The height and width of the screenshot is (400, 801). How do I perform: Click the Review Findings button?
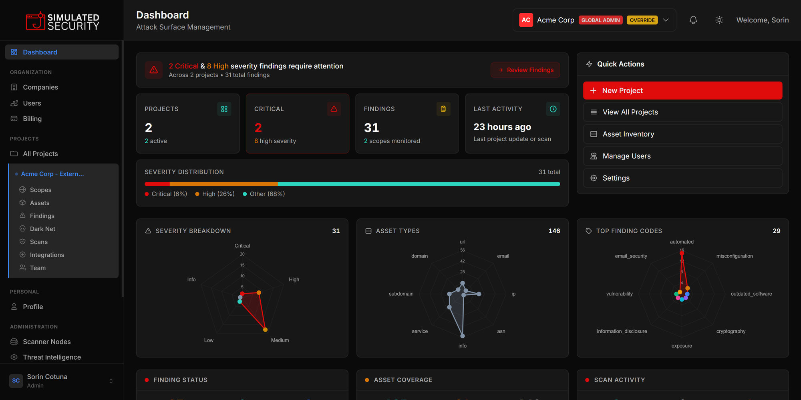click(525, 70)
